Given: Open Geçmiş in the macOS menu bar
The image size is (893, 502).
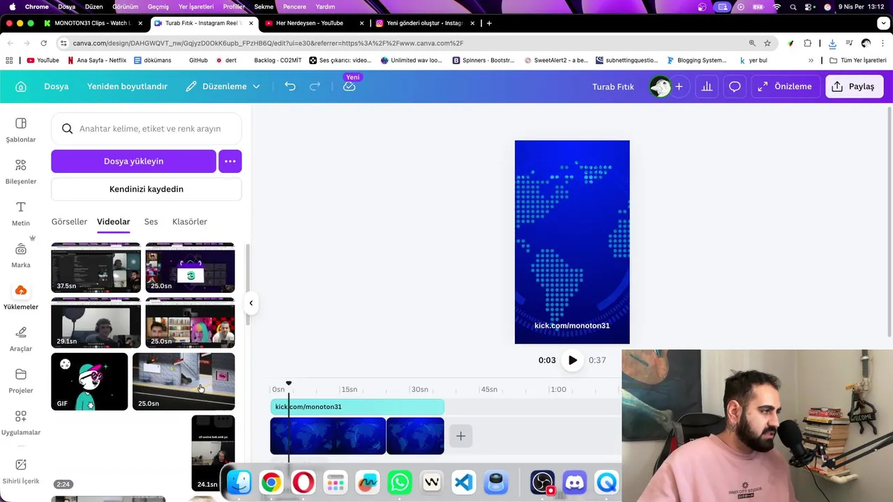Looking at the screenshot, I should [158, 7].
